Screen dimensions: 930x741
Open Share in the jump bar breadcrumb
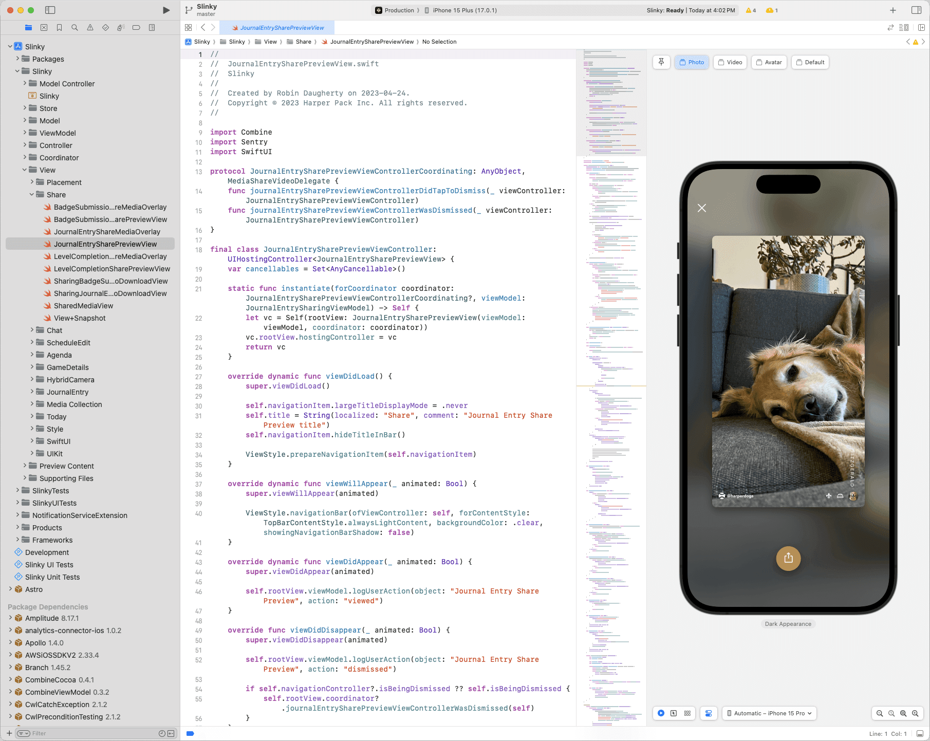(x=303, y=42)
